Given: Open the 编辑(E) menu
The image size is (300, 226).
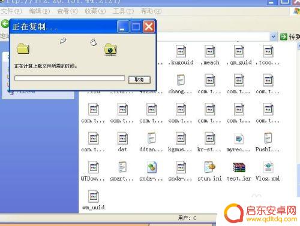Looking at the screenshot, I should tap(39, 11).
